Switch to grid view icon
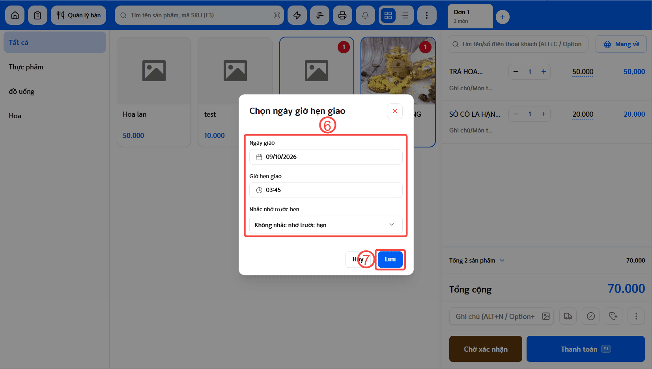The image size is (652, 369). 388,15
